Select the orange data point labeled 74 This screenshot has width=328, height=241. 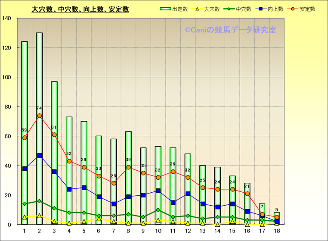pyautogui.click(x=40, y=116)
